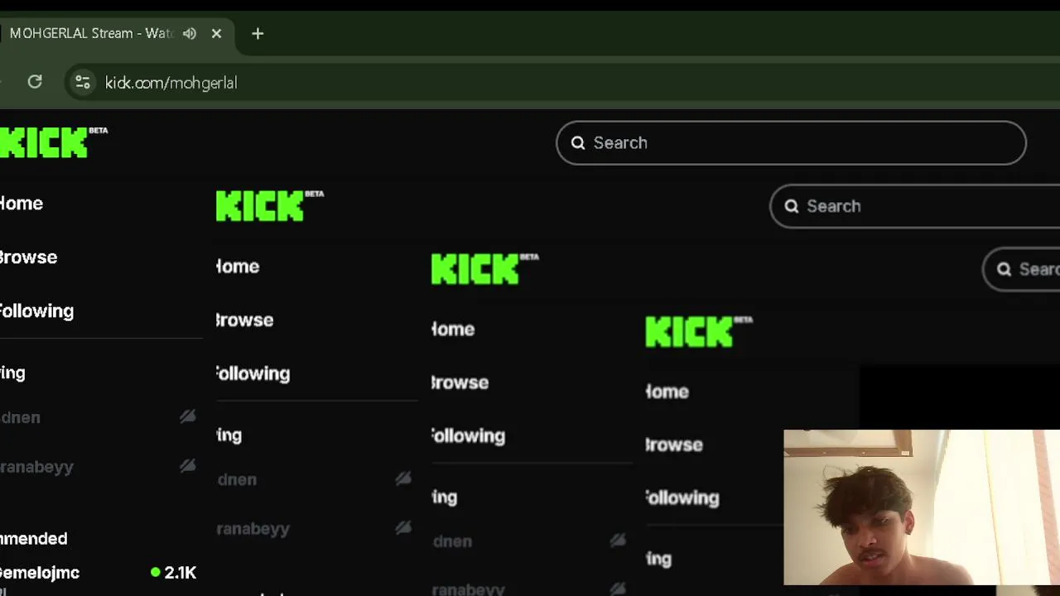
Task: Open Following in the second-level mirrored sidebar
Action: coord(253,373)
